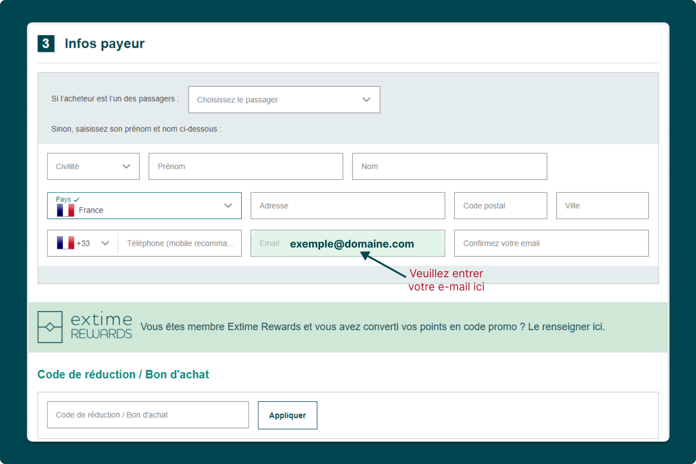The image size is (696, 464).
Task: Click the Extime Rewards promo code banner text
Action: click(372, 327)
